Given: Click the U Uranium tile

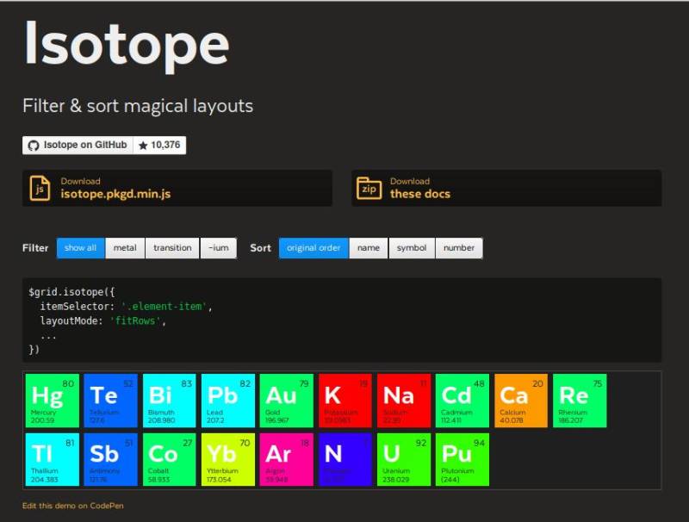Looking at the screenshot, I should click(404, 459).
